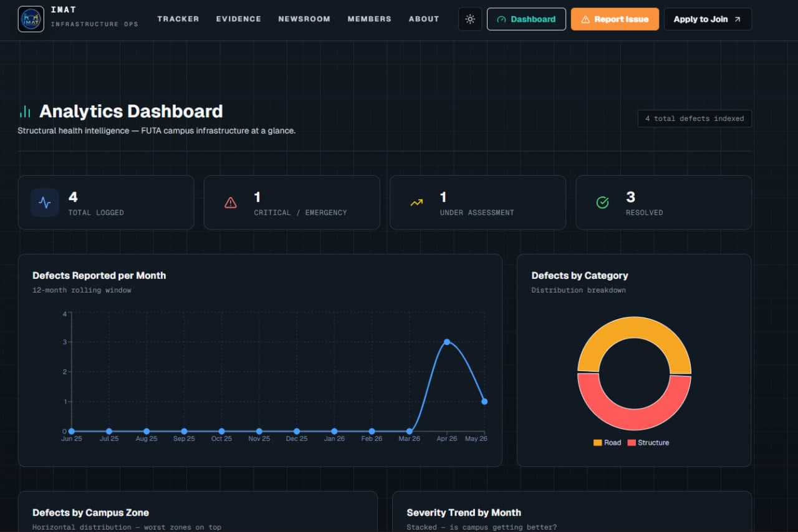Click the Dec 25 data point
798x532 pixels.
297,431
